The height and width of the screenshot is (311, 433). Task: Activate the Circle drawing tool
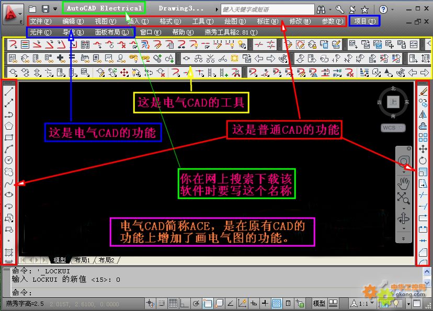[9, 160]
